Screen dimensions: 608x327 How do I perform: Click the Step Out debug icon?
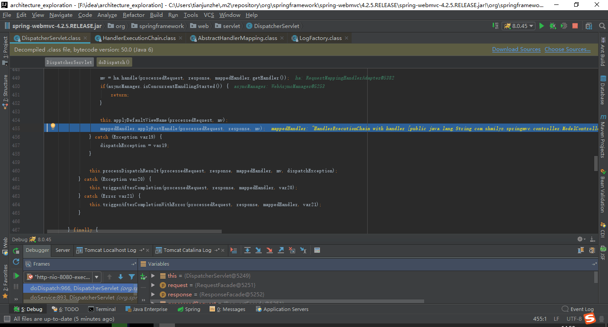(280, 250)
